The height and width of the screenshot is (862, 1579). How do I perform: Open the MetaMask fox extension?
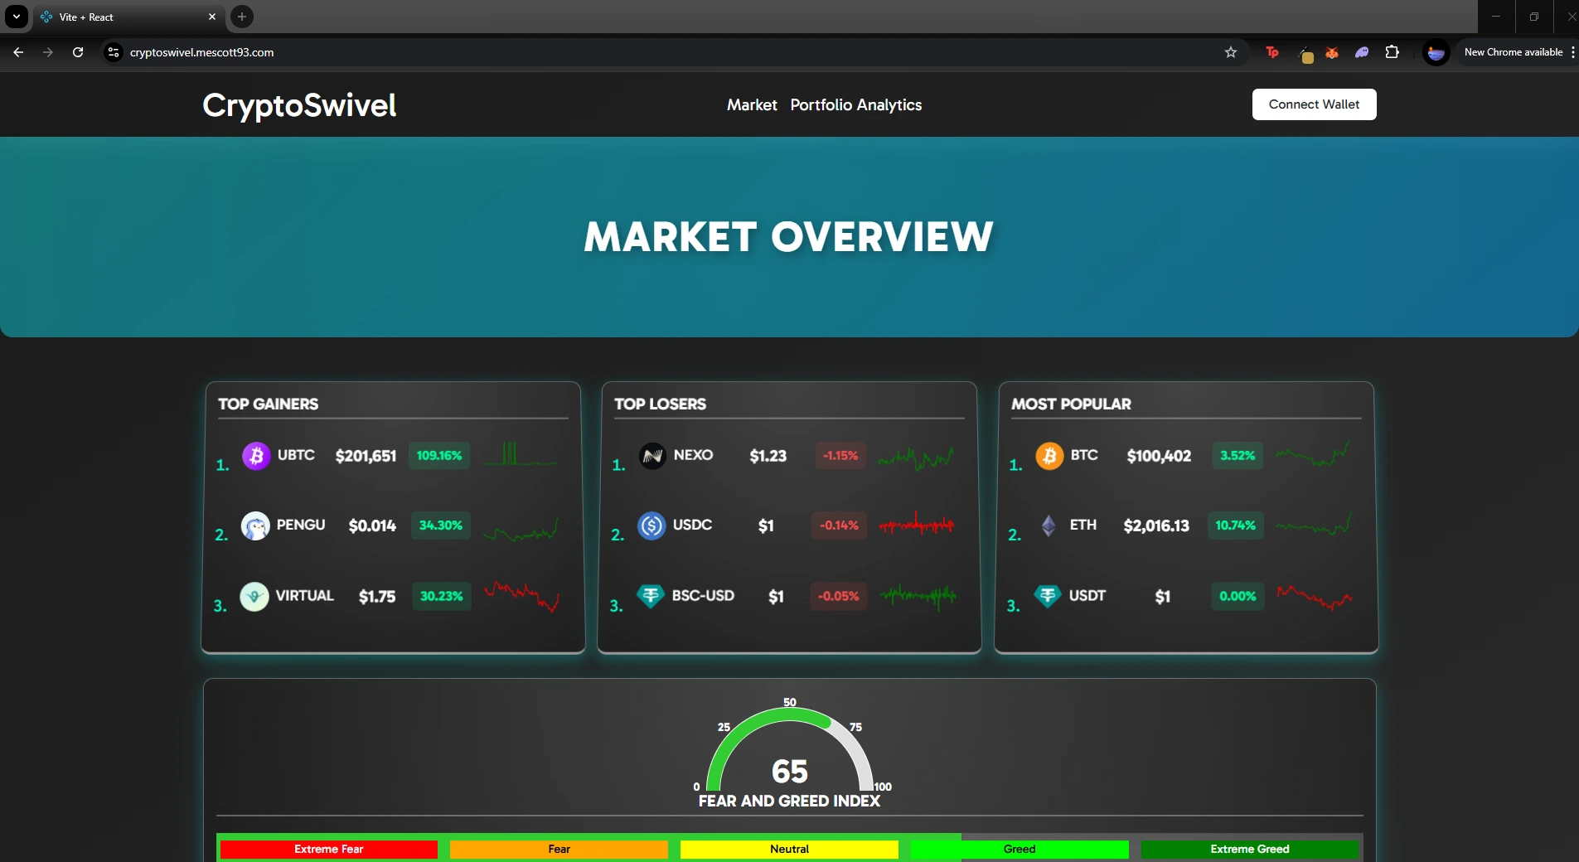(1332, 52)
